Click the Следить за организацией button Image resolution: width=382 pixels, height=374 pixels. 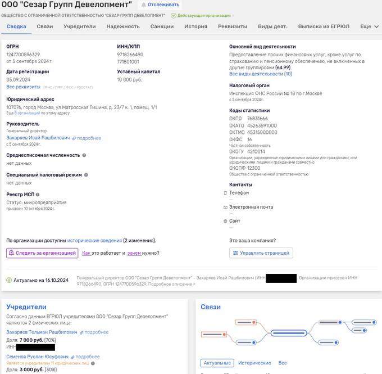point(42,253)
